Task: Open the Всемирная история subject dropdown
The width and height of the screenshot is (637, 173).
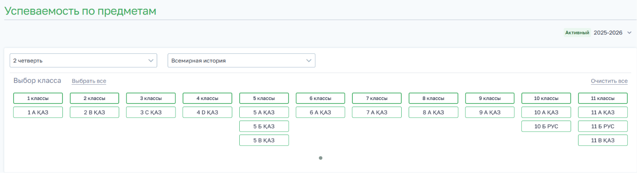Action: 241,61
